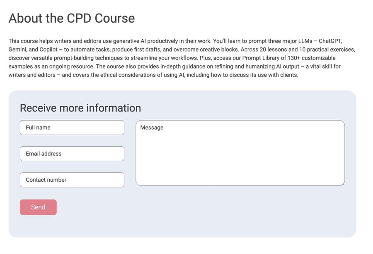The image size is (373, 254).
Task: Click the "Receive more information" heading
Action: click(80, 108)
